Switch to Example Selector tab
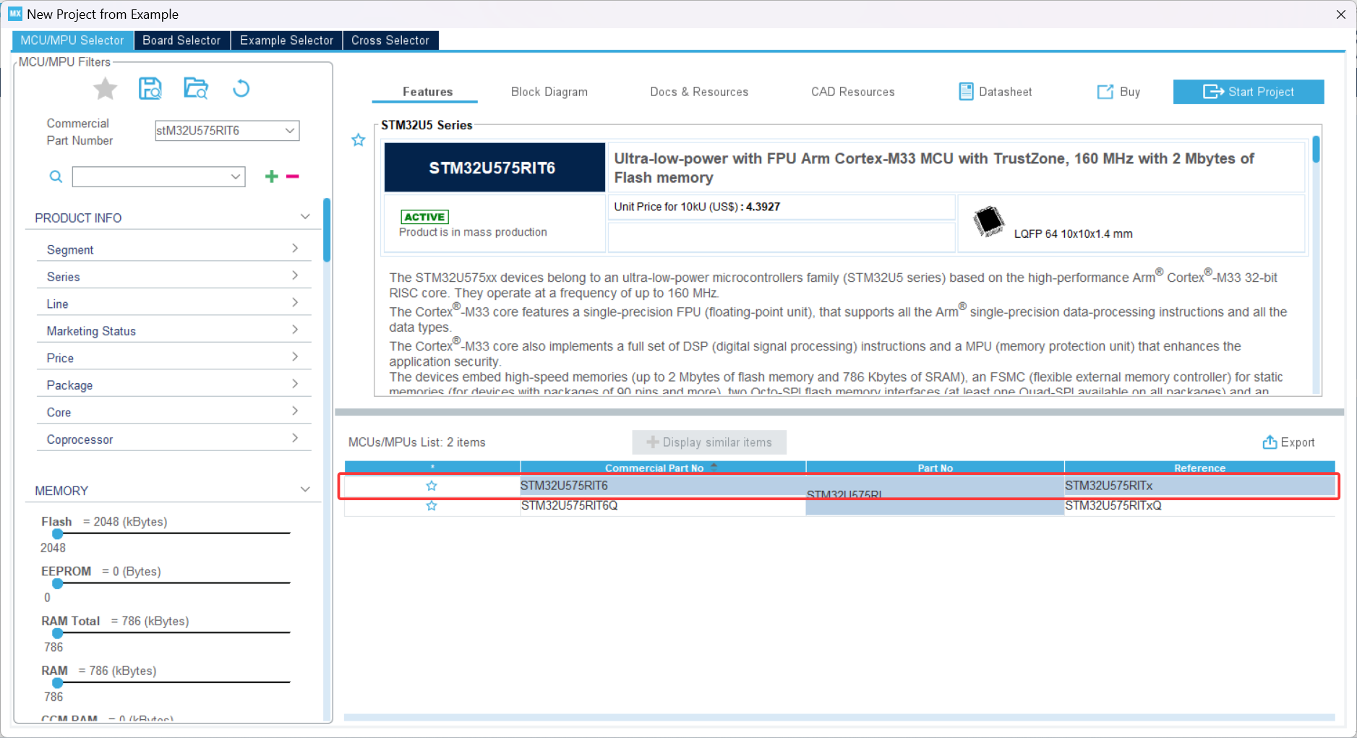 pyautogui.click(x=286, y=40)
